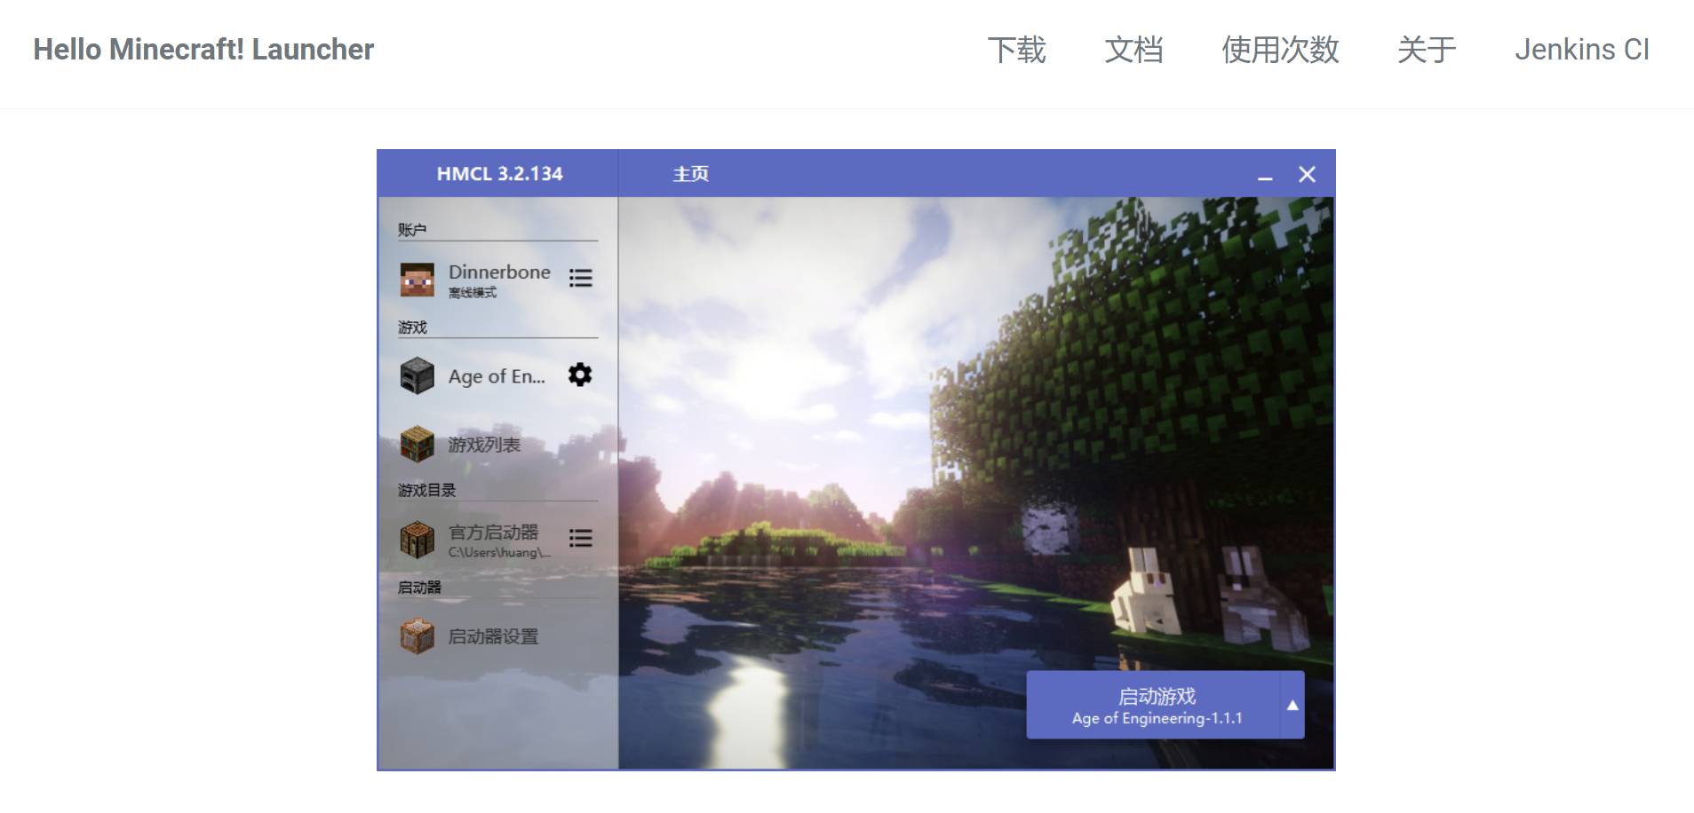
Task: Open the gear settings for Age of En...
Action: (x=580, y=375)
